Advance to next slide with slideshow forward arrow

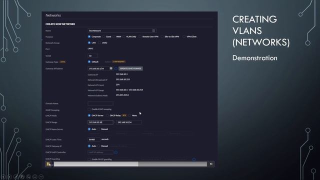9,176
